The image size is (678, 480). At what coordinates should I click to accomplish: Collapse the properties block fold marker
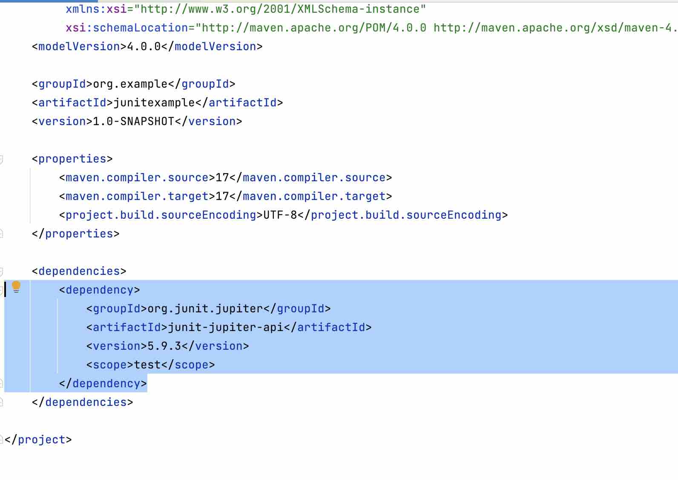click(x=1, y=160)
